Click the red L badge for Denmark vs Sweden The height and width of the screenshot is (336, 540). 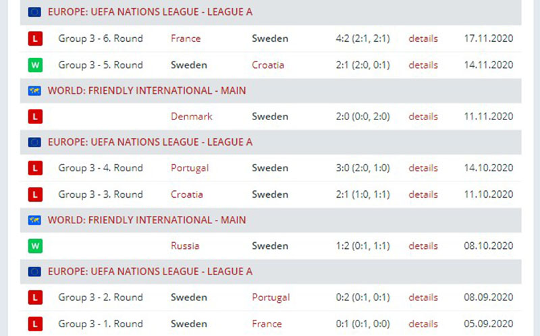click(34, 117)
